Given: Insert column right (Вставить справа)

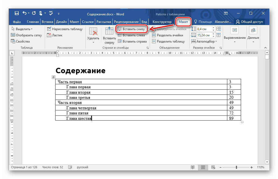Looking at the screenshot, I should (x=132, y=41).
